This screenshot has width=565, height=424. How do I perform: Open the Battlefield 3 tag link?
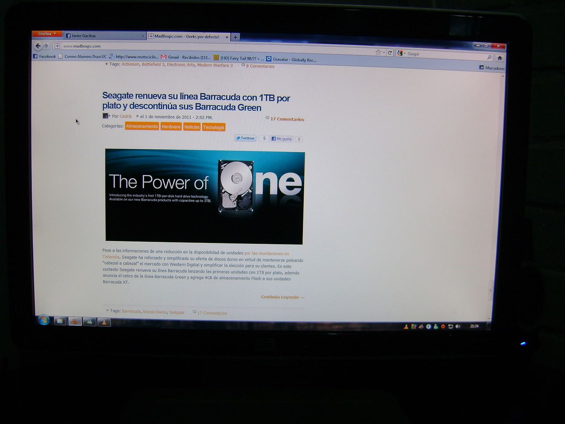click(x=153, y=64)
